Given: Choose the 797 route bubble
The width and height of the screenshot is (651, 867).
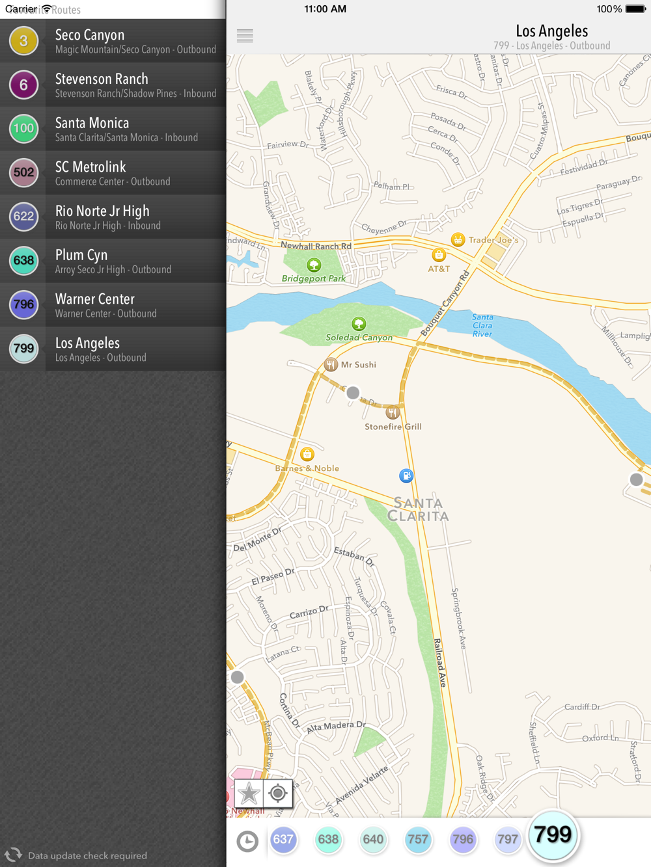Looking at the screenshot, I should (x=508, y=840).
